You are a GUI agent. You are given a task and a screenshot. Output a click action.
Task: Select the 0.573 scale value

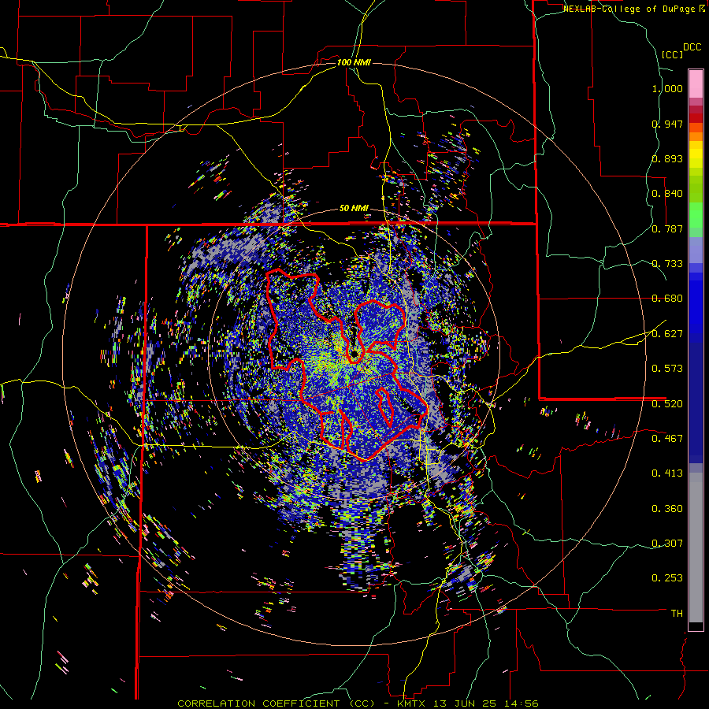coord(667,369)
